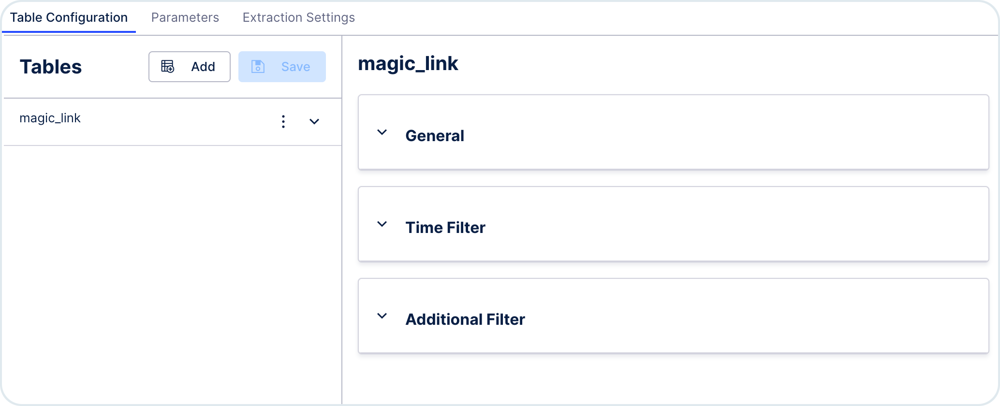The image size is (1000, 406).
Task: Click the floppy disk Save icon
Action: (x=258, y=67)
